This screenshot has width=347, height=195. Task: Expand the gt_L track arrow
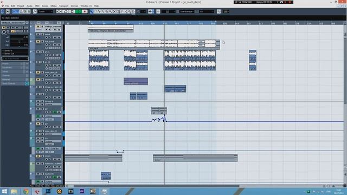point(31,52)
